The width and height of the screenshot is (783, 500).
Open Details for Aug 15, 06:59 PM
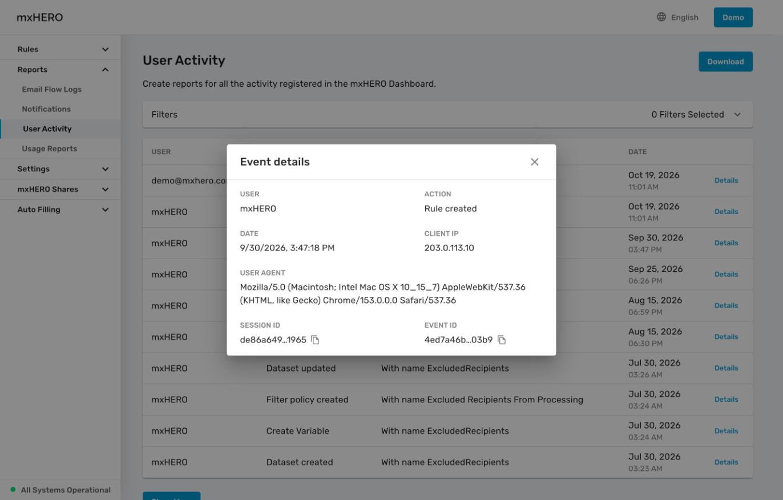pyautogui.click(x=726, y=306)
